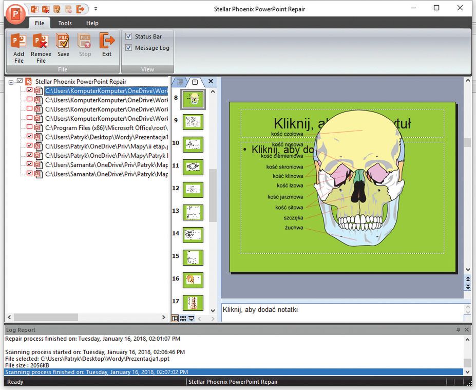Start slide show view icon below thumbnails
Image resolution: width=476 pixels, height=390 pixels.
coord(192,319)
